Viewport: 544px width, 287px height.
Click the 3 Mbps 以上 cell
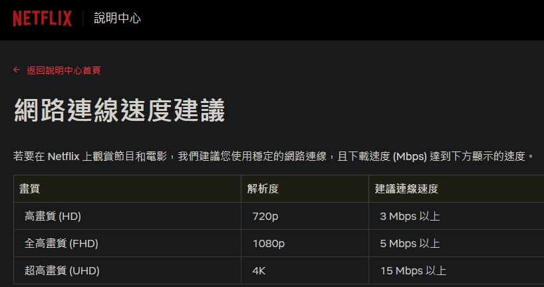457,216
